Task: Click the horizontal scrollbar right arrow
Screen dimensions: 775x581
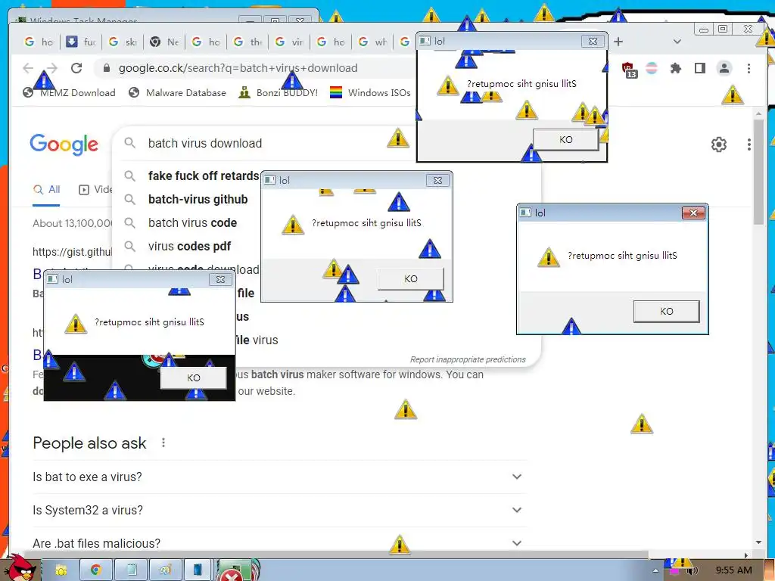Action: point(746,555)
